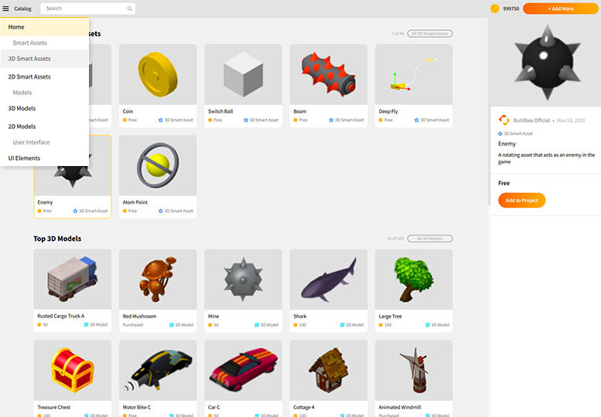Click the 3D Smart Asset badge in details panel
The height and width of the screenshot is (417, 601).
pyautogui.click(x=515, y=134)
